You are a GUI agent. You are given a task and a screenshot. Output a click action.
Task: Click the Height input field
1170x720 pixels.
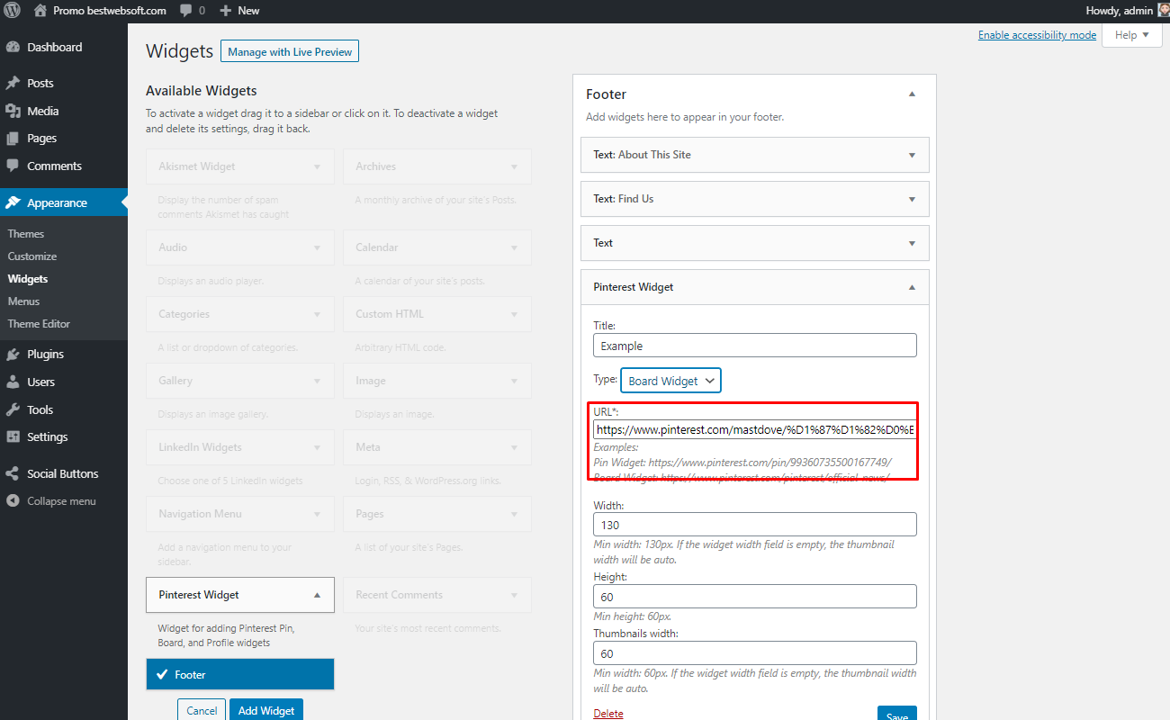[x=755, y=597]
